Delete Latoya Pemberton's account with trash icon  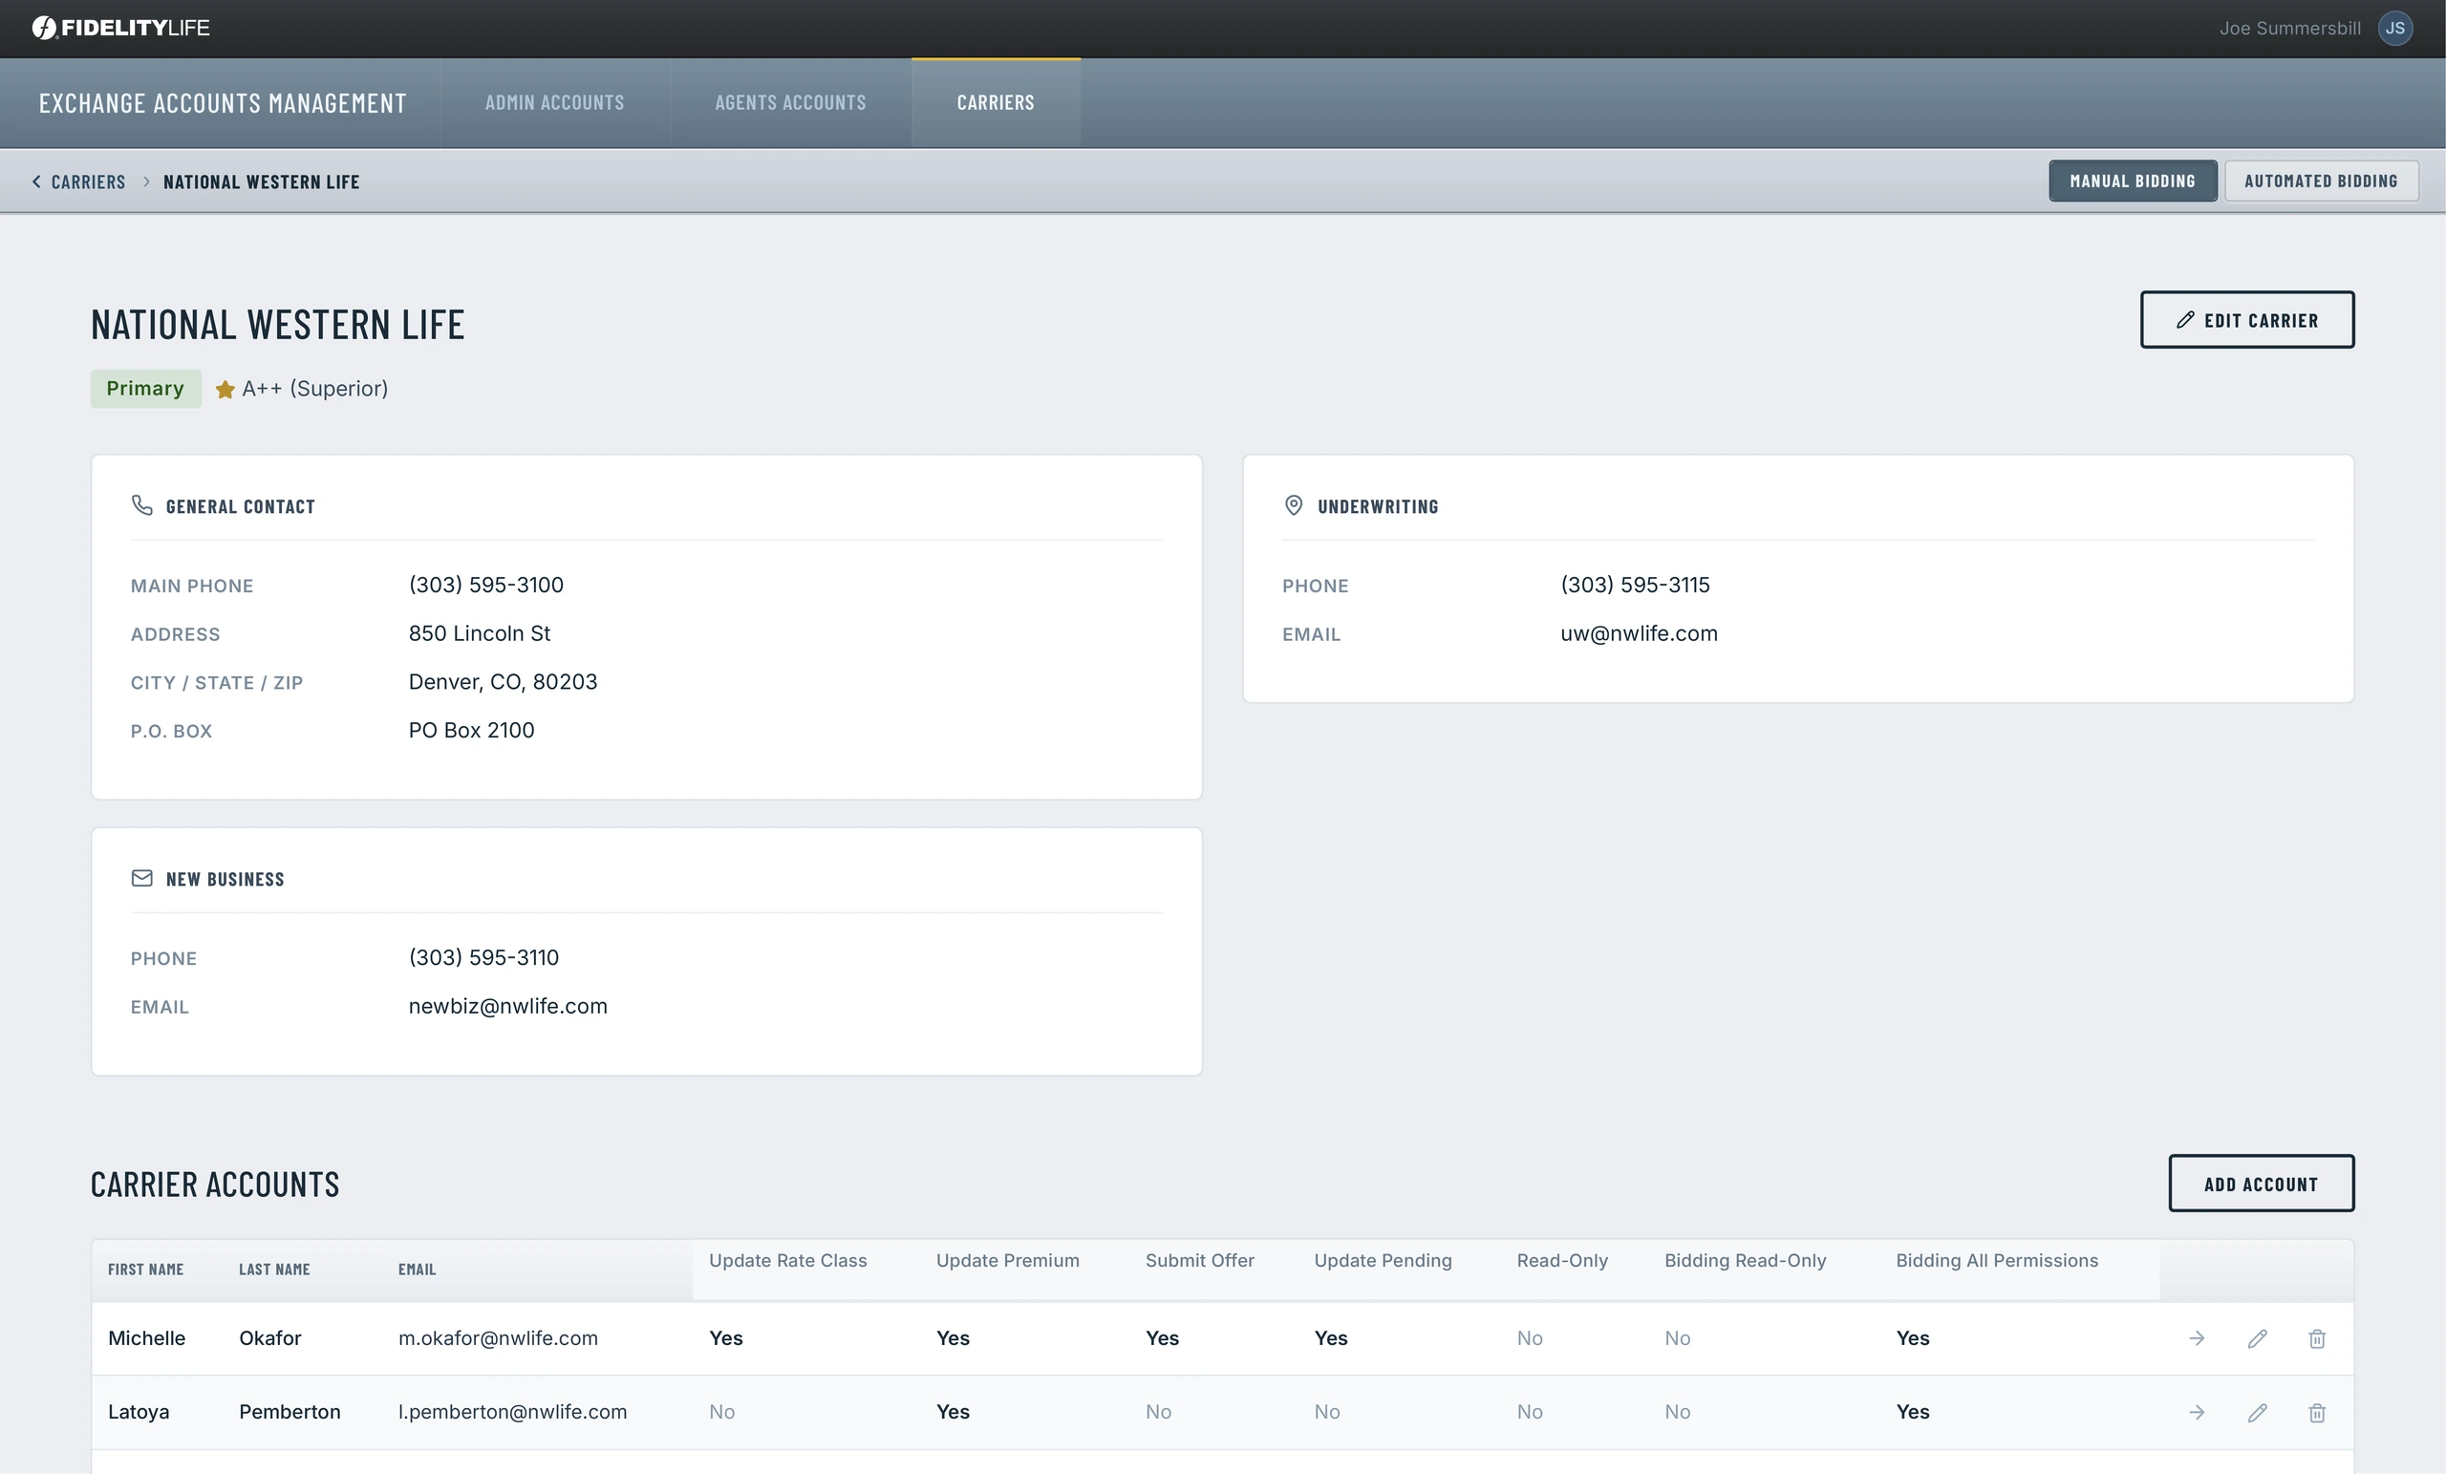coord(2317,1412)
